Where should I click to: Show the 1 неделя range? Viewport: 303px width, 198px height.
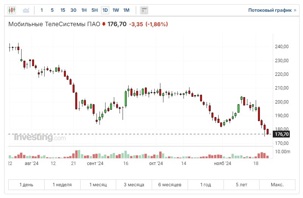[x=62, y=185]
